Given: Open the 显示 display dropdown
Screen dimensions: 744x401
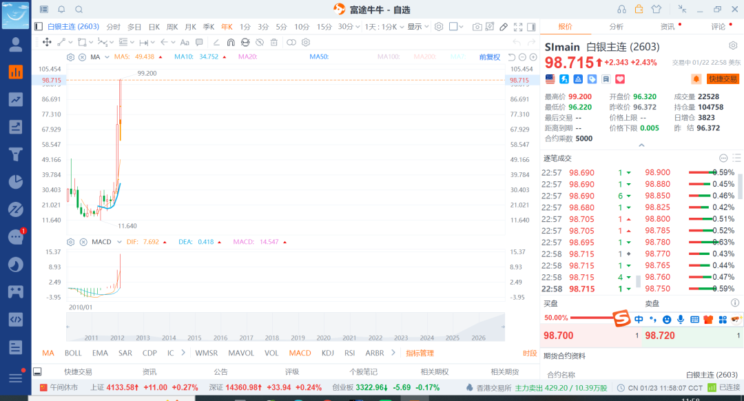Looking at the screenshot, I should tap(417, 27).
